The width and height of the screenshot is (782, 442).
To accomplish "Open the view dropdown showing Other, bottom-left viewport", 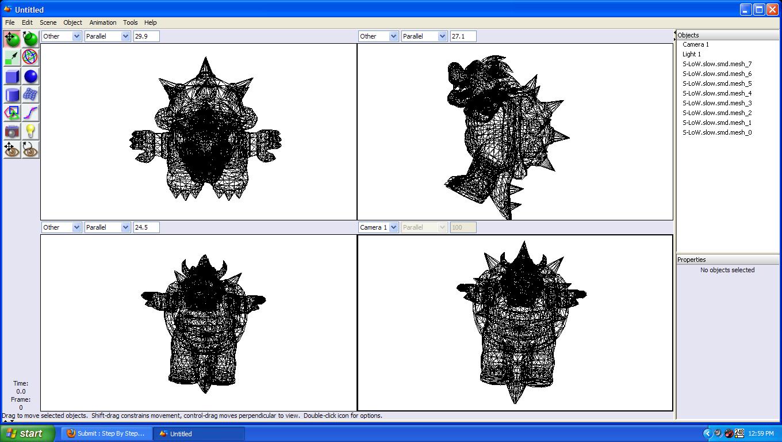I will [x=62, y=227].
